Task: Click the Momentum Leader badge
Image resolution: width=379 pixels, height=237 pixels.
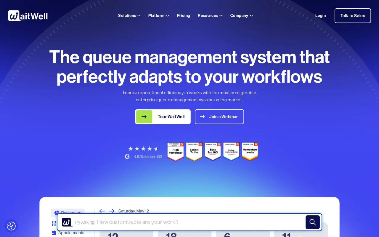Action: 250,152
